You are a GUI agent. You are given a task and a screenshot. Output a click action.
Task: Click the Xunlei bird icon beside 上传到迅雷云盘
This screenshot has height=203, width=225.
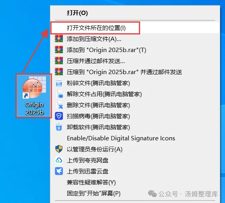pyautogui.click(x=59, y=171)
